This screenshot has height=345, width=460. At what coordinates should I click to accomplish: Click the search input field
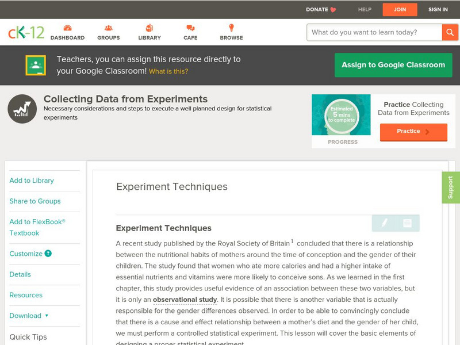374,32
